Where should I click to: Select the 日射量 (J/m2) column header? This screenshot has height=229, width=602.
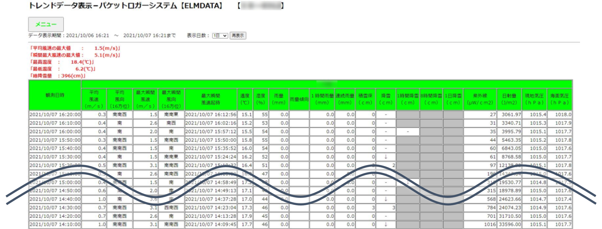[509, 99]
